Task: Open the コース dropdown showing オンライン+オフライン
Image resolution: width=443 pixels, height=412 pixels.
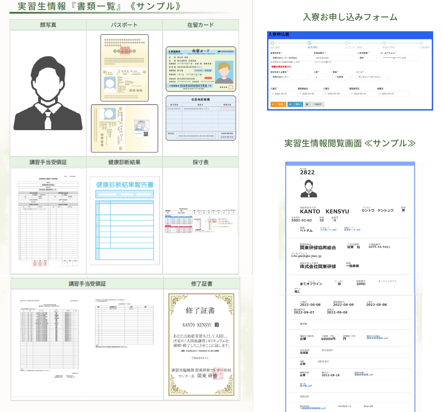Action: (x=373, y=77)
